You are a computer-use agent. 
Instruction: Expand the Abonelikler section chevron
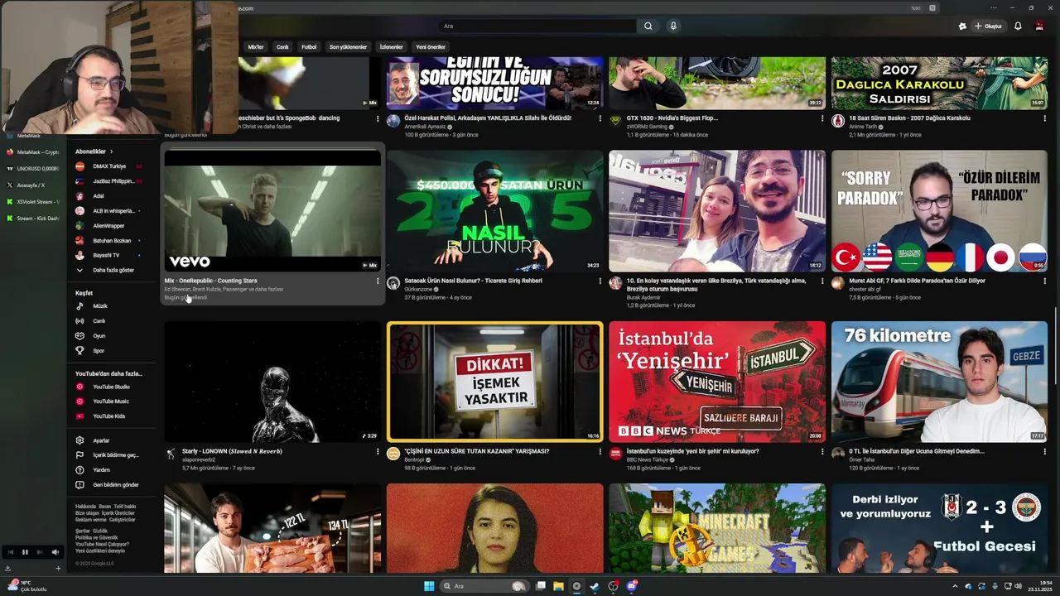pos(111,151)
